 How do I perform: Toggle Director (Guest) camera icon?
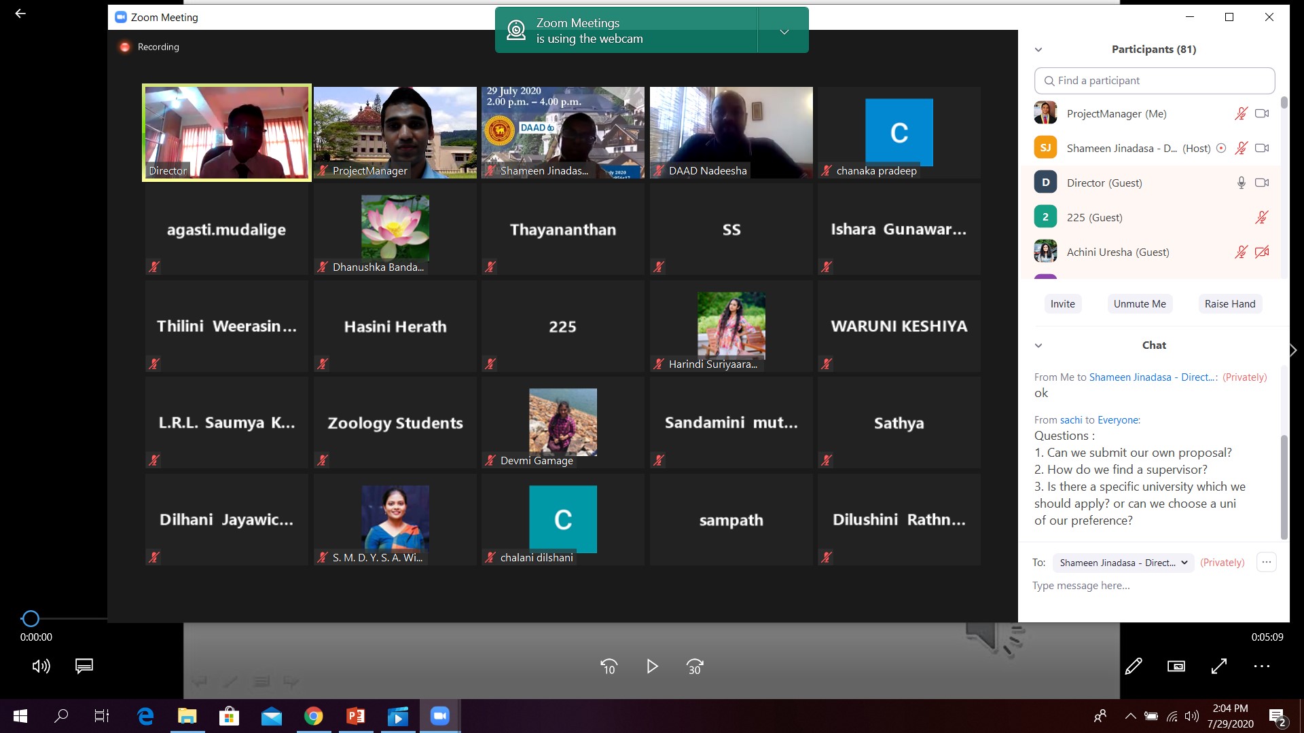pos(1262,183)
